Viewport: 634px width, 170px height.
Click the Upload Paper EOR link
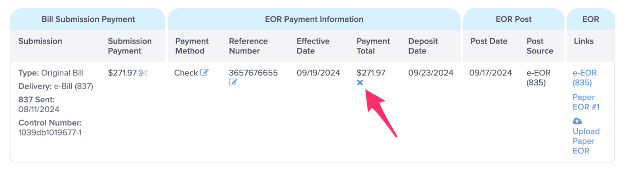tap(586, 141)
